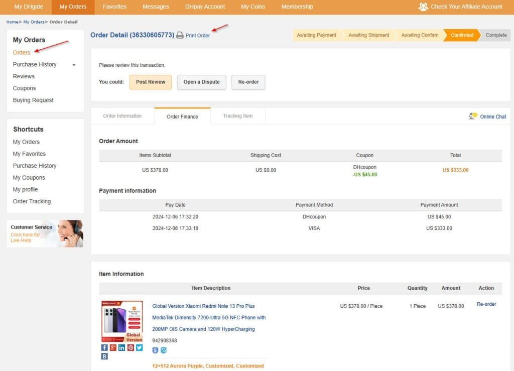Click the Post Review button
Image resolution: width=514 pixels, height=371 pixels.
151,82
